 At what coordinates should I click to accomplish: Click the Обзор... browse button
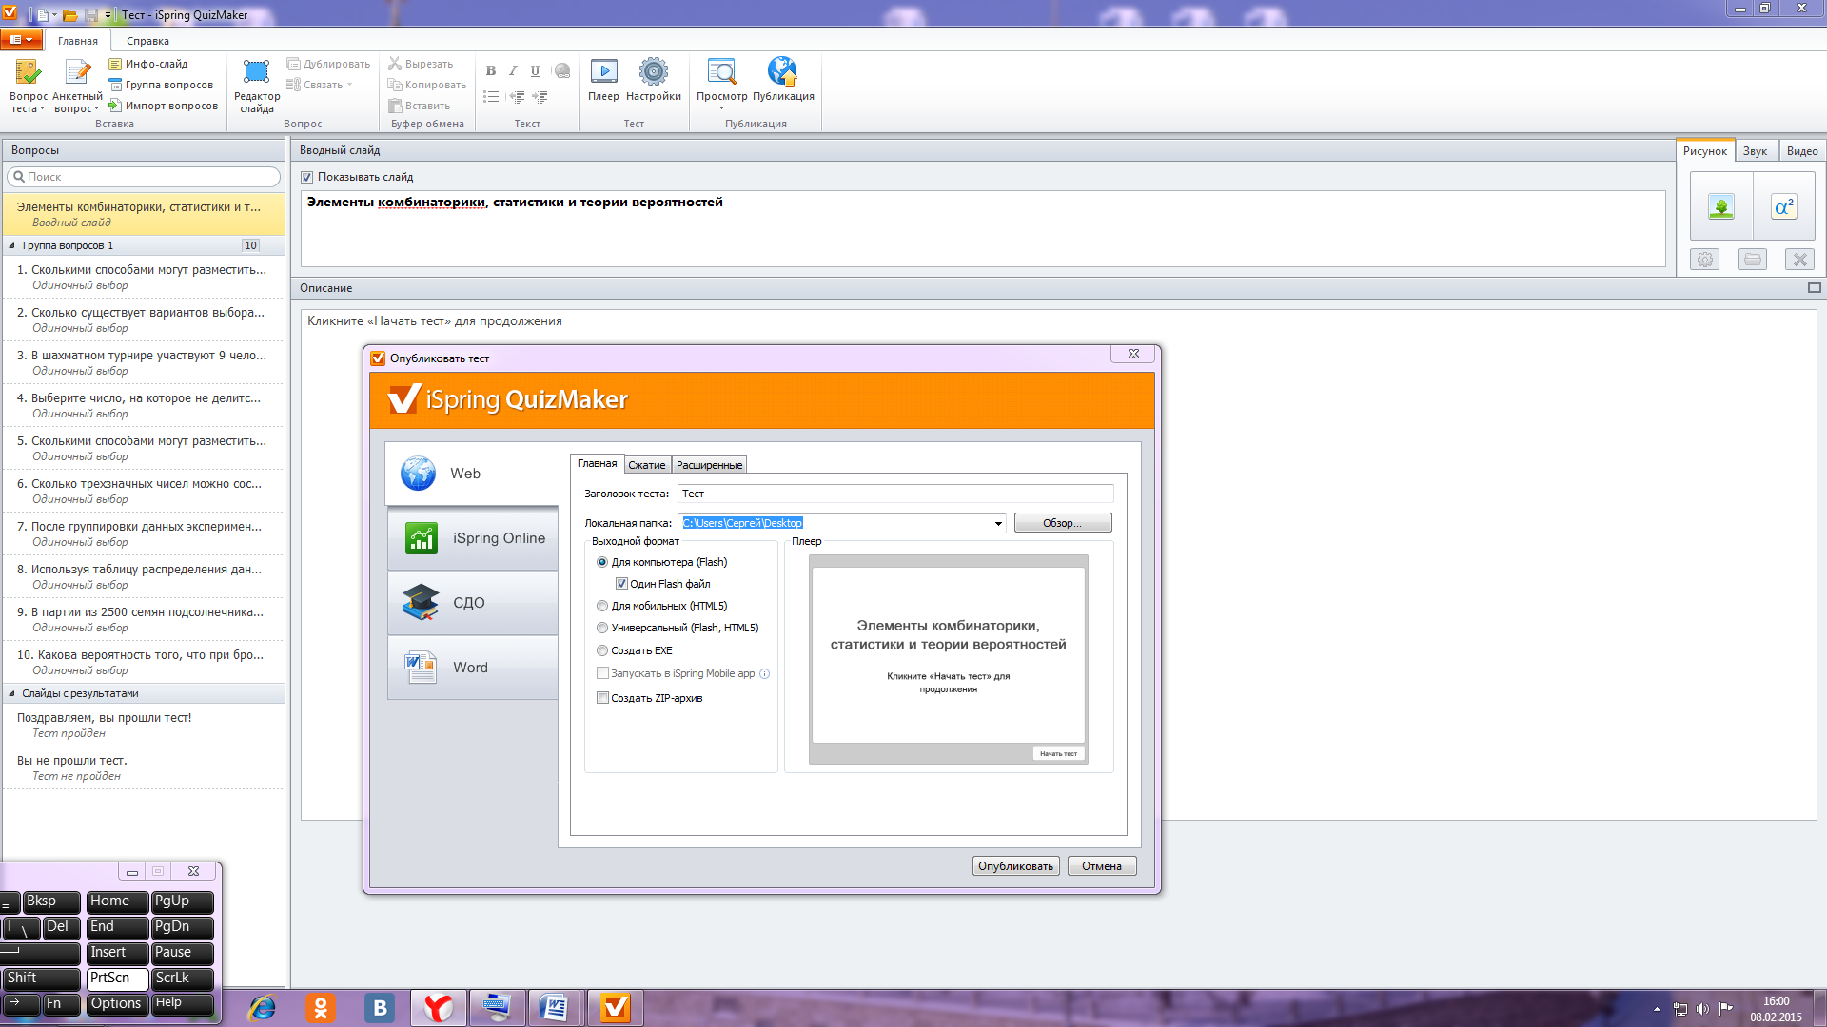pyautogui.click(x=1062, y=523)
